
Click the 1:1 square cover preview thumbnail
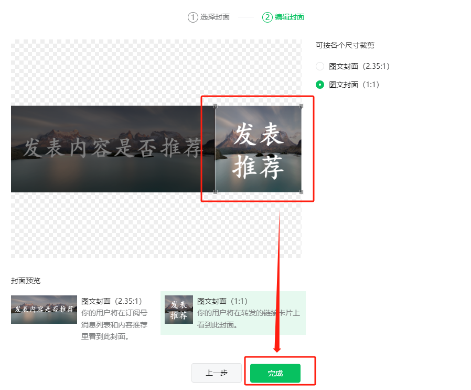[179, 310]
